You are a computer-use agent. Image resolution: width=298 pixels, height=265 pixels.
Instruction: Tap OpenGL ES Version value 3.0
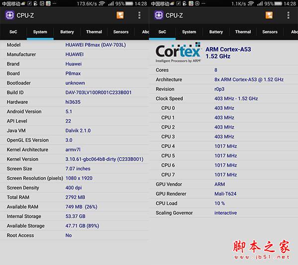[69, 140]
